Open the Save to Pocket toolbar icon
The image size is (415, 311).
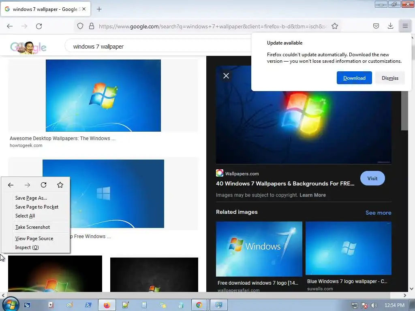pyautogui.click(x=376, y=26)
